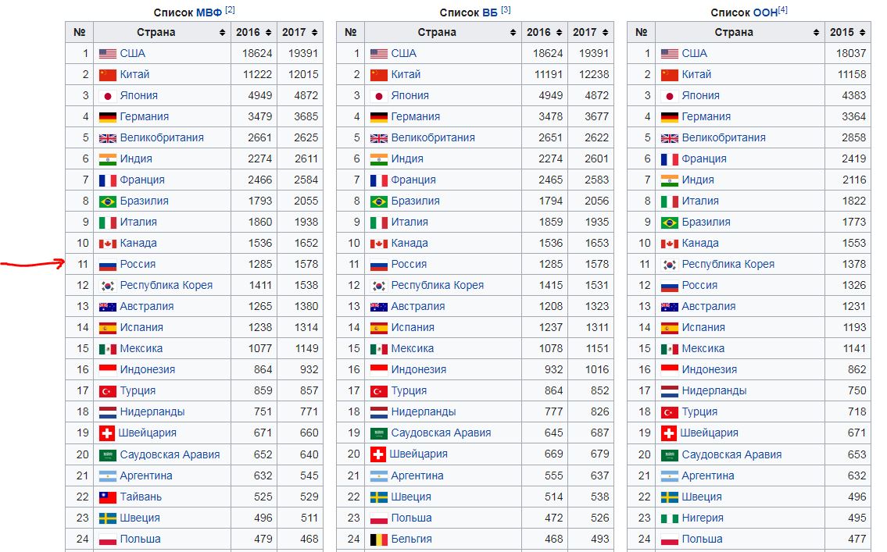
Task: Open Бельгия country link
Action: tap(411, 540)
